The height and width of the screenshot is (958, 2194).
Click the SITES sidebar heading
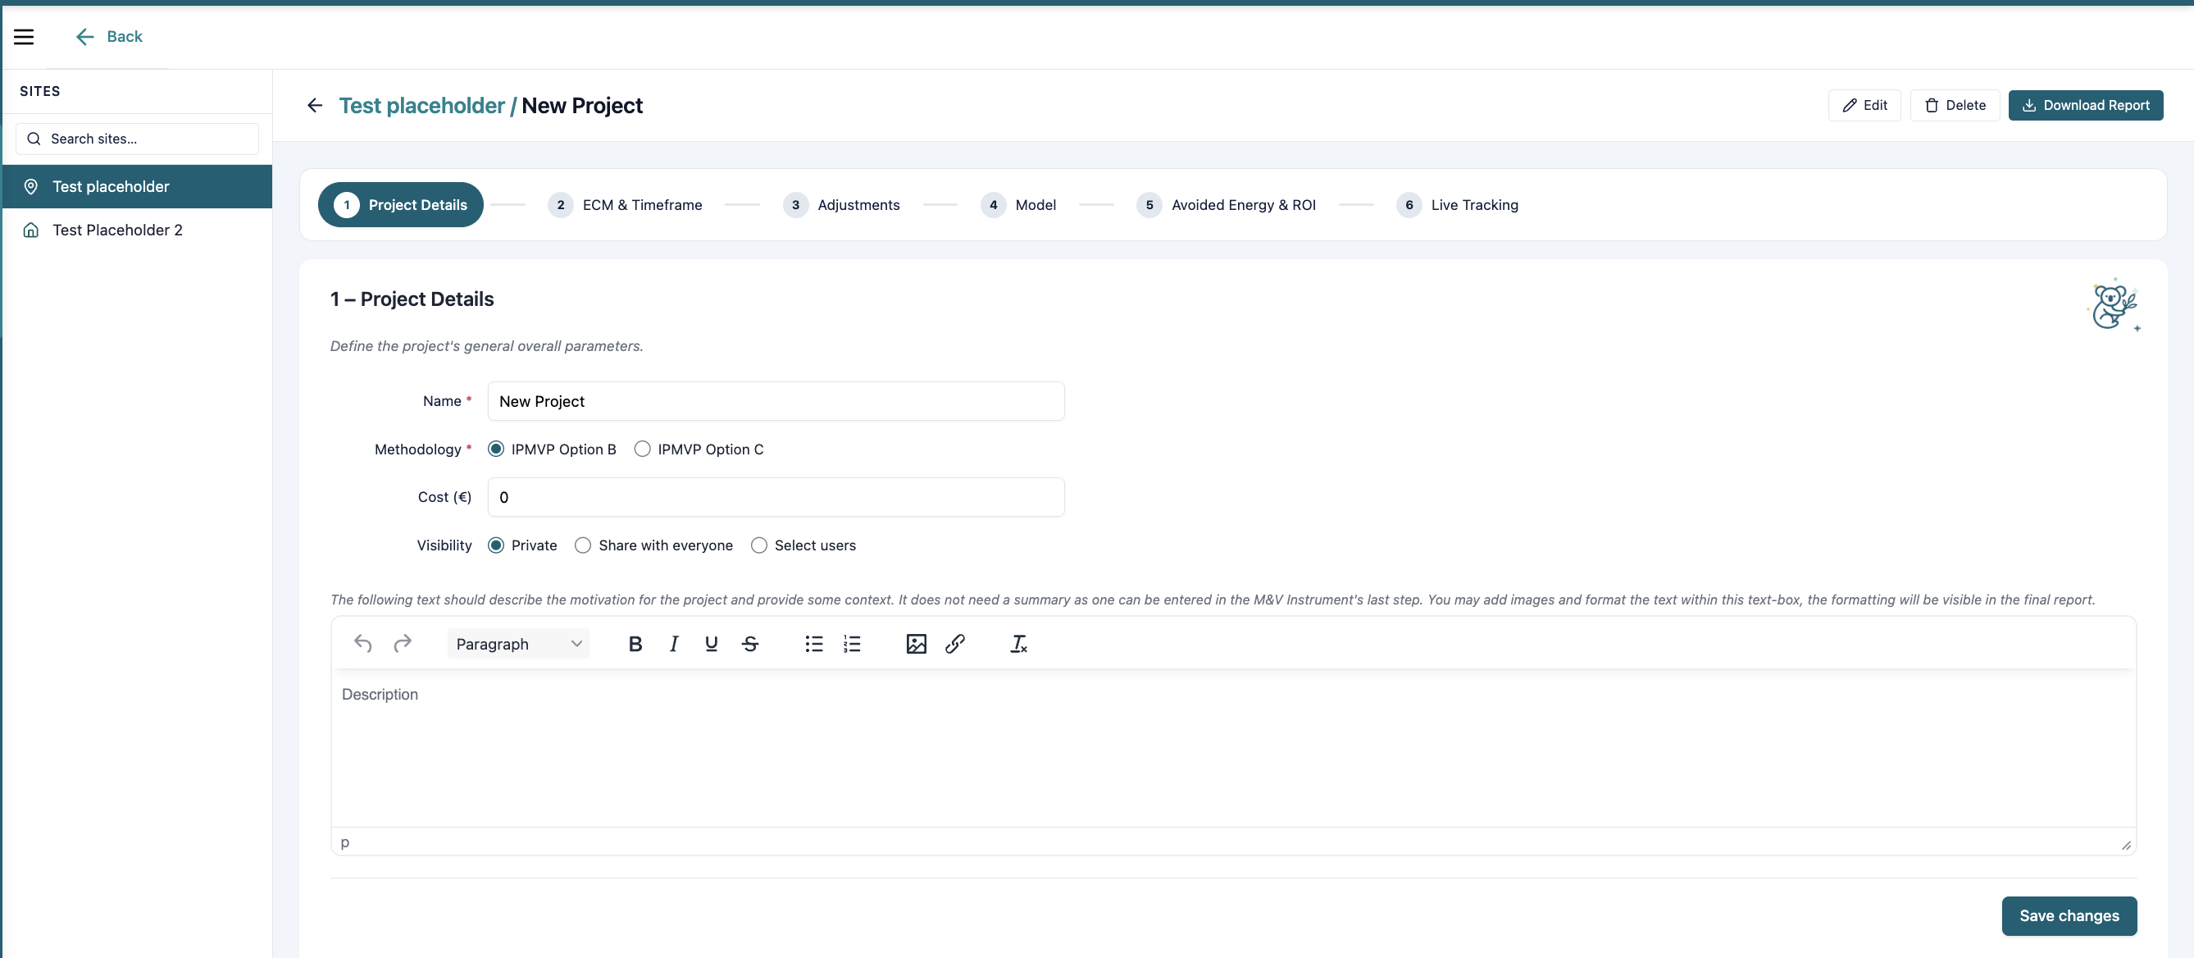(40, 91)
